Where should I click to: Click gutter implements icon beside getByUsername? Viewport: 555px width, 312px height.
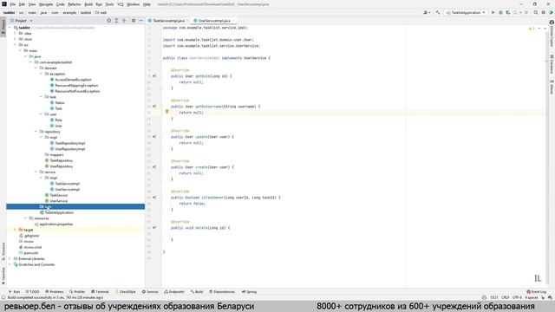[154, 106]
